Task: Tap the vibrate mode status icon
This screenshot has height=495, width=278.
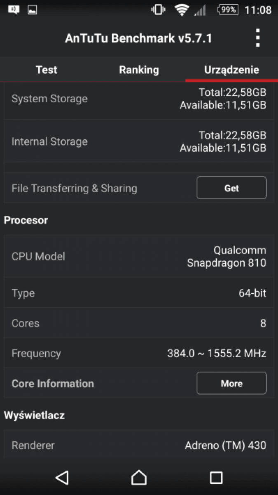Action: (158, 9)
